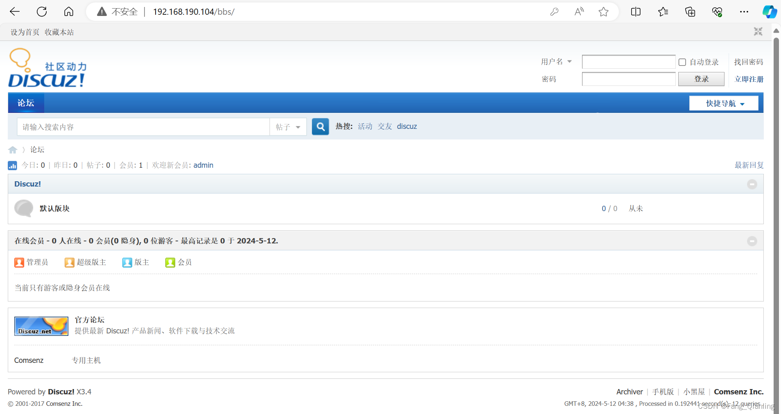Select the 论坛 navigation tab

[26, 103]
